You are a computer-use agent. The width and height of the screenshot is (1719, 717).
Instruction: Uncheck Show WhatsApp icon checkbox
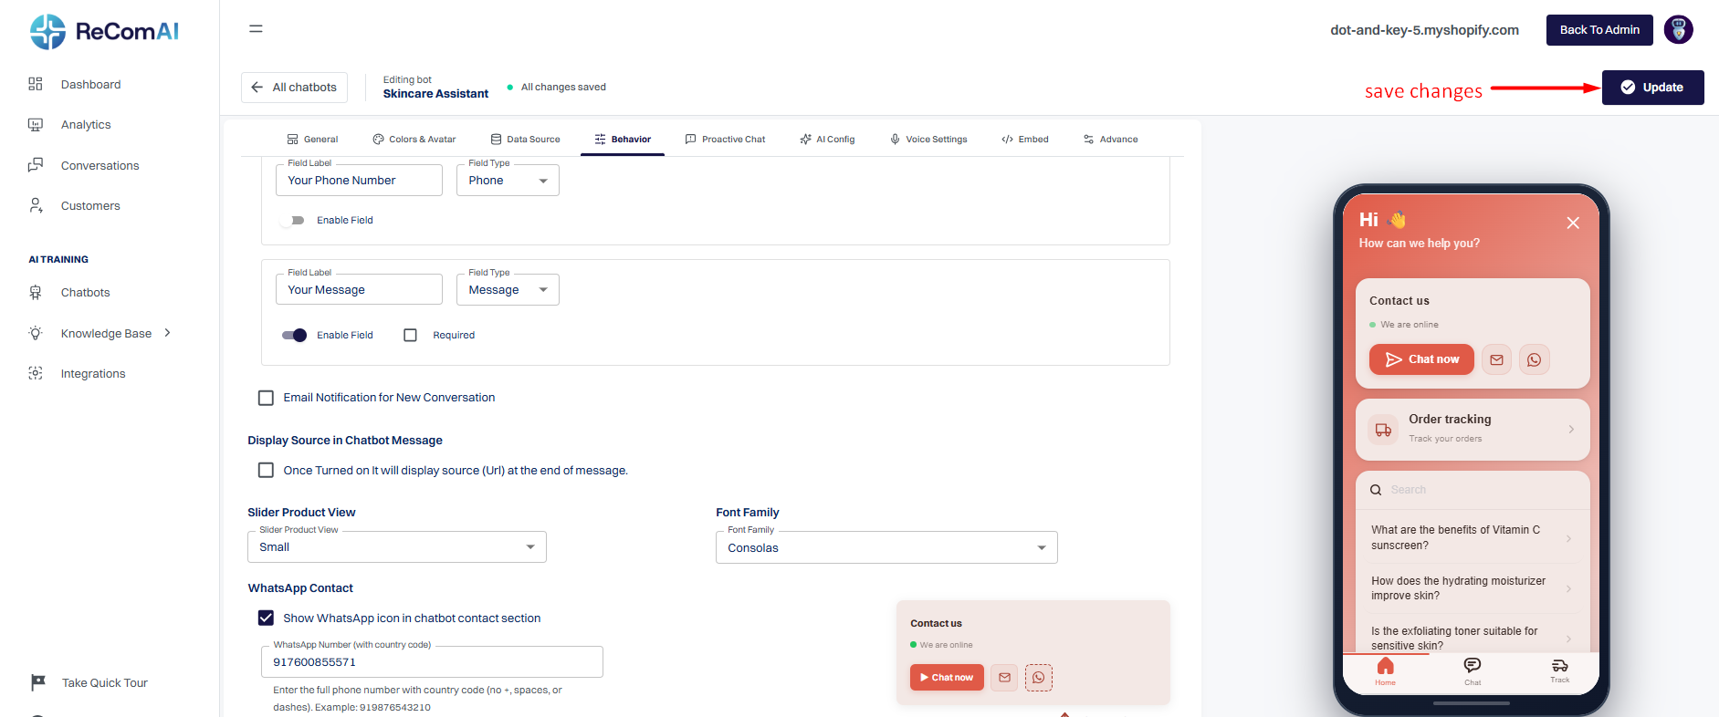[x=266, y=618]
